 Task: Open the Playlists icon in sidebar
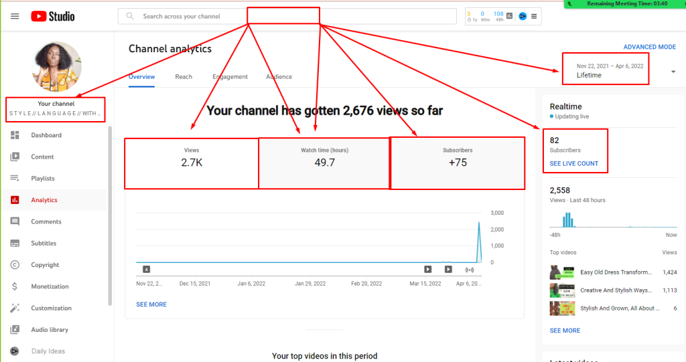(x=15, y=178)
